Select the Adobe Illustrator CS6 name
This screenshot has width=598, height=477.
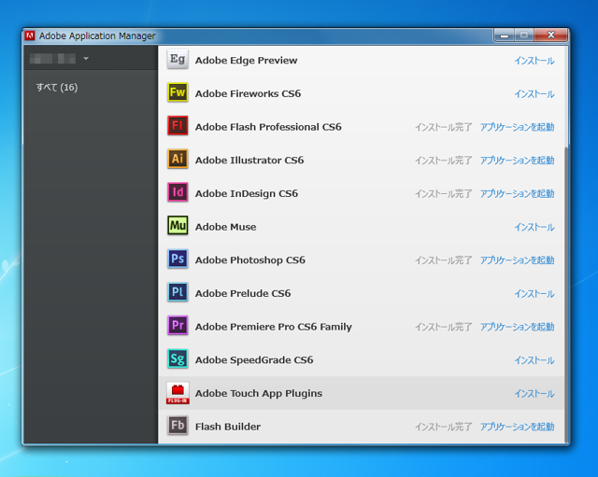249,160
